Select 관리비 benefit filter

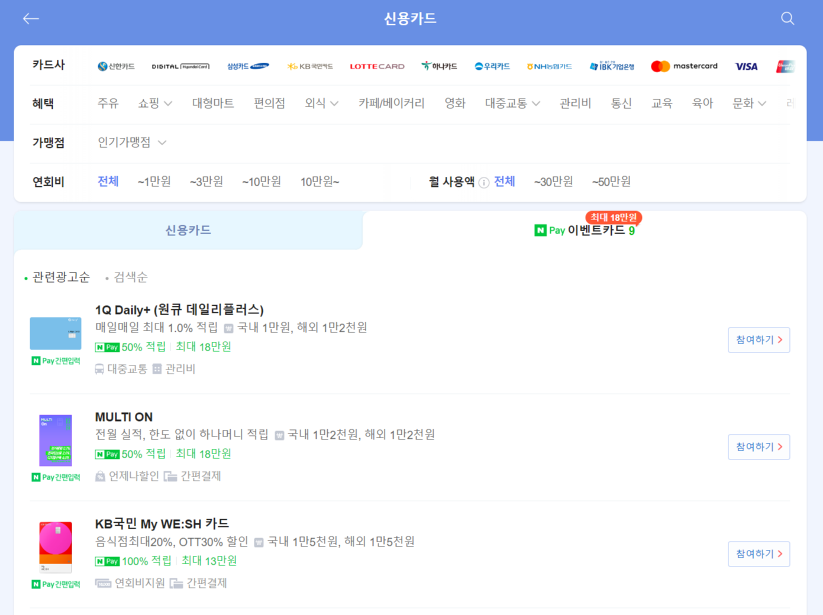point(575,103)
